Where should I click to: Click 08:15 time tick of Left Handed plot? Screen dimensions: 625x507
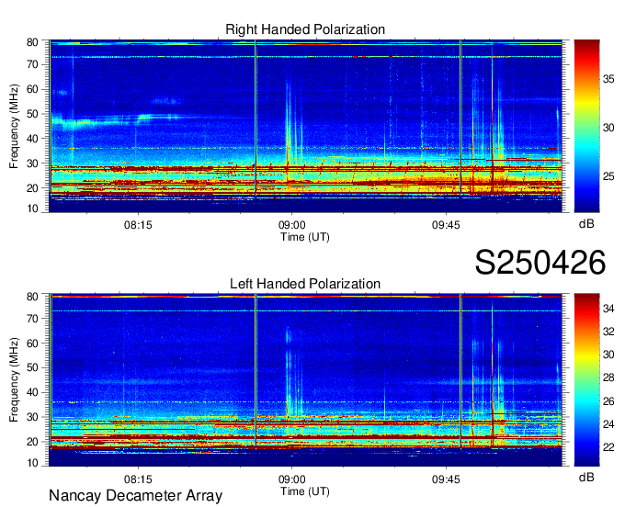[138, 479]
